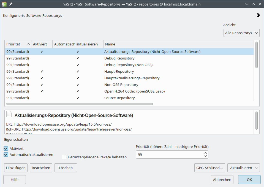Screen dimensions: 264x187
Task: Decrease priority with down arrow
Action: point(205,156)
